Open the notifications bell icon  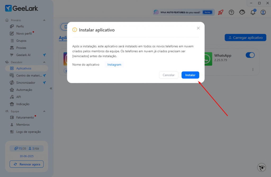pos(253,12)
